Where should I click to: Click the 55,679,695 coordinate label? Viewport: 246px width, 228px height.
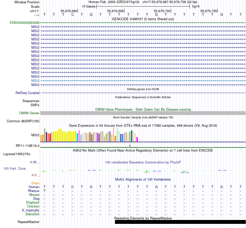pos(115,11)
